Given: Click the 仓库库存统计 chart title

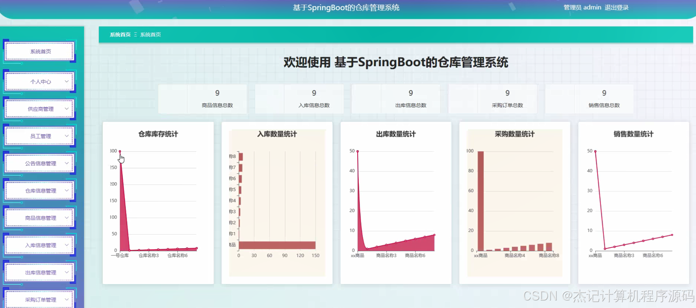Looking at the screenshot, I should (158, 134).
